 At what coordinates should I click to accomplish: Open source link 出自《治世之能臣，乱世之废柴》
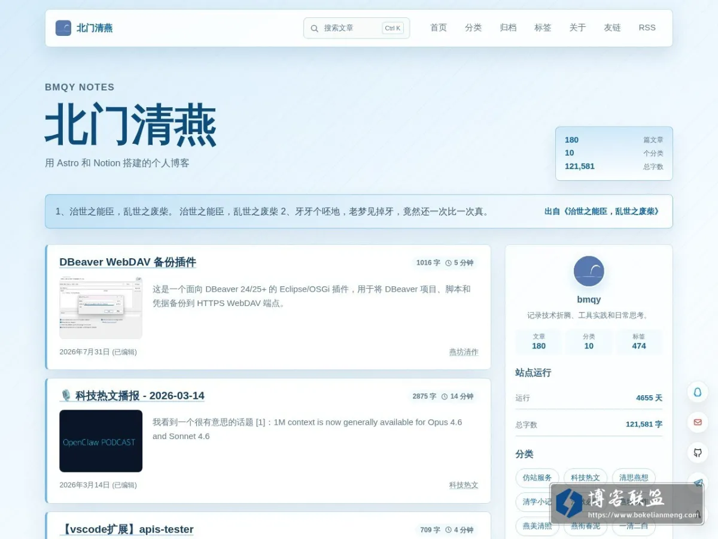602,211
